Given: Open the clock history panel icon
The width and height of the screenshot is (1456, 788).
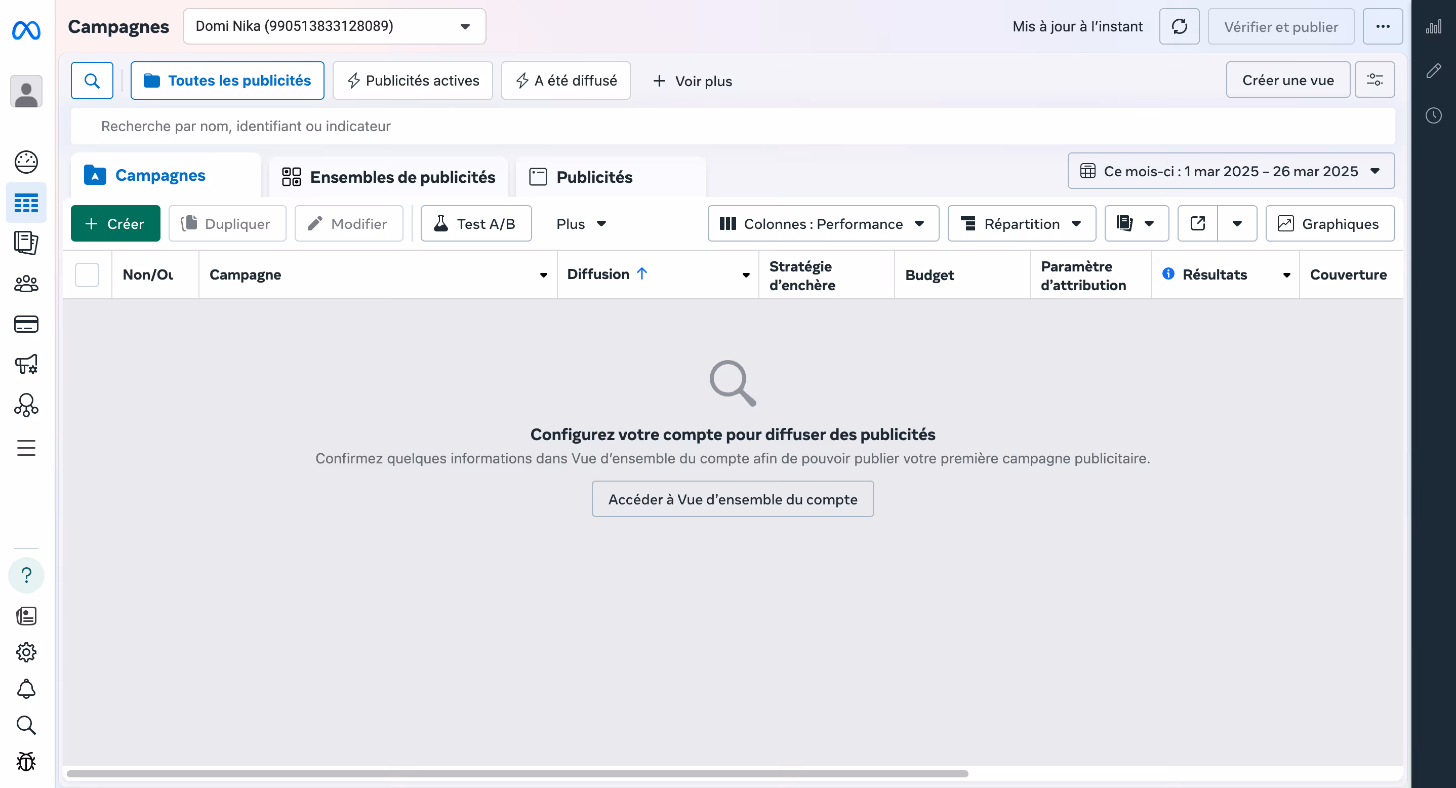Looking at the screenshot, I should pos(1433,115).
